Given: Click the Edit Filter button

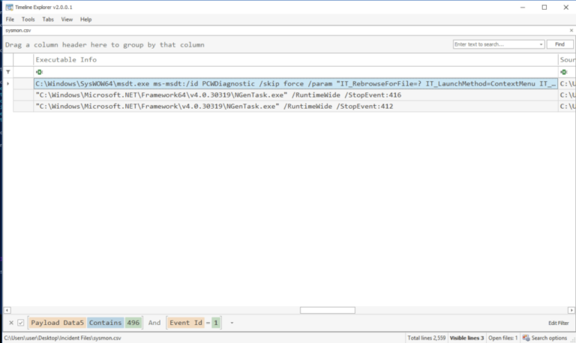Looking at the screenshot, I should [x=559, y=323].
